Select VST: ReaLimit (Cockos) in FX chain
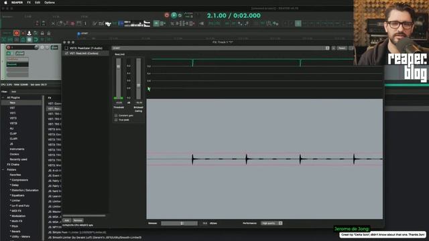The height and width of the screenshot is (241, 429). [x=84, y=54]
